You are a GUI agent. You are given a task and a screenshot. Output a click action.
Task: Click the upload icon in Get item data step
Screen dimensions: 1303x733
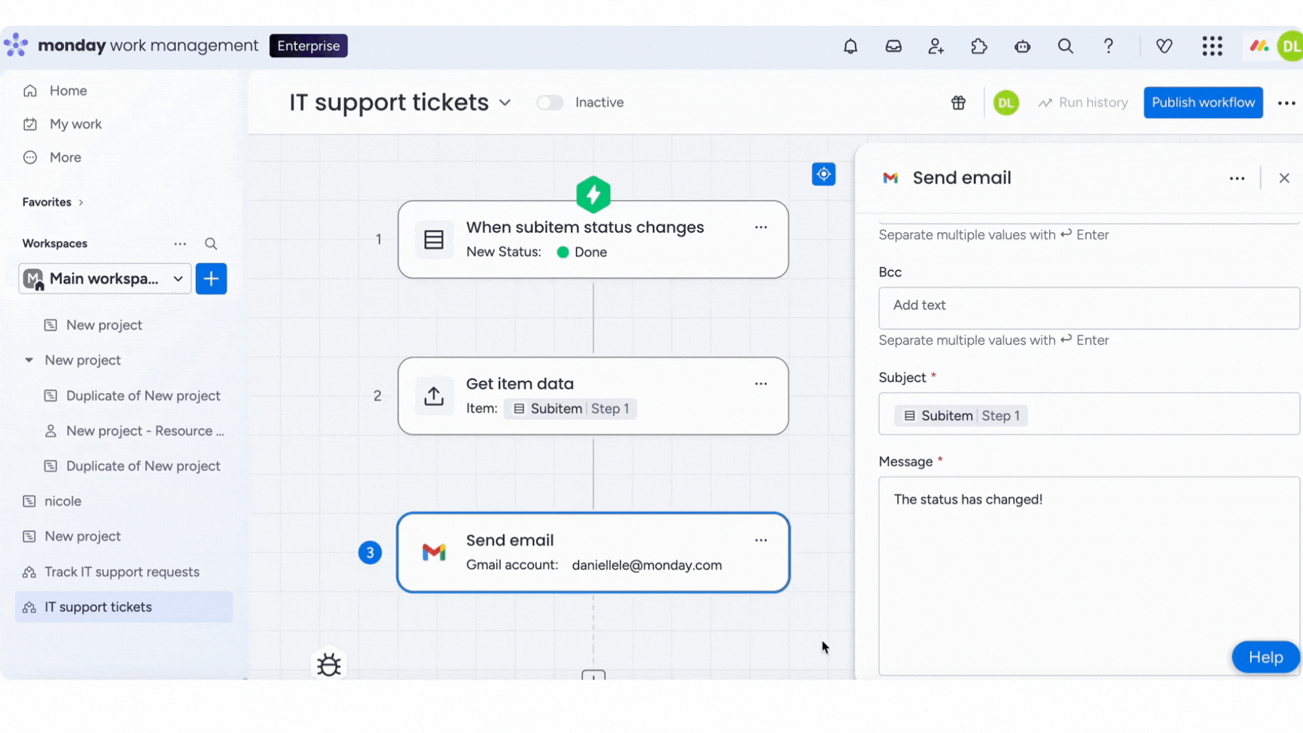434,396
